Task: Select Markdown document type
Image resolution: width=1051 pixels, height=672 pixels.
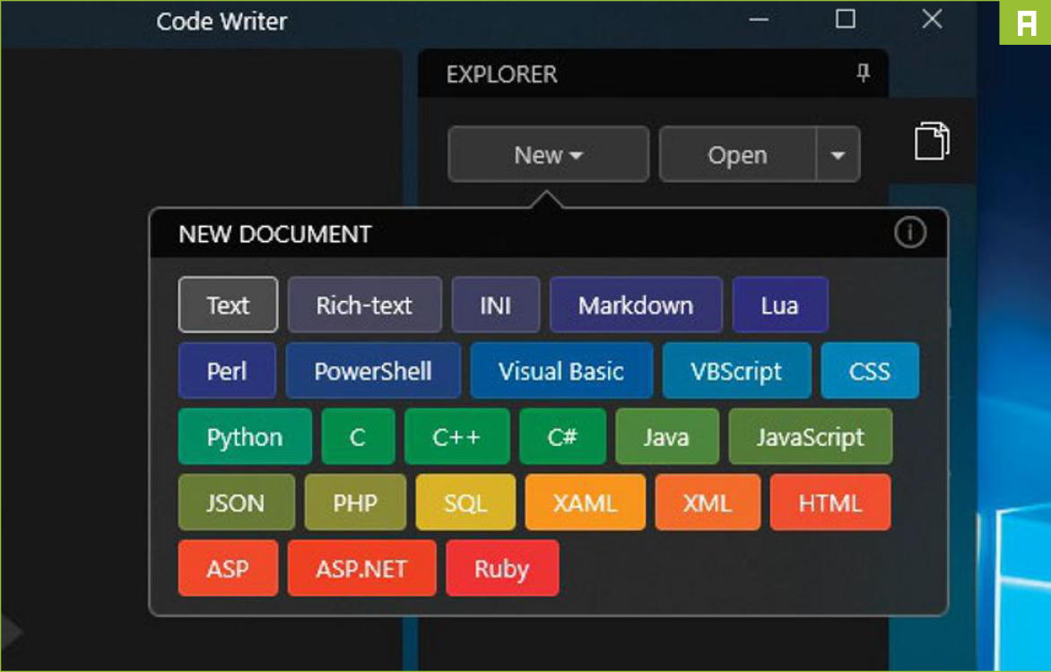Action: click(636, 305)
